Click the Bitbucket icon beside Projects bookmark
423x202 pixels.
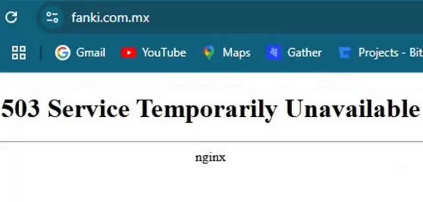click(x=345, y=53)
